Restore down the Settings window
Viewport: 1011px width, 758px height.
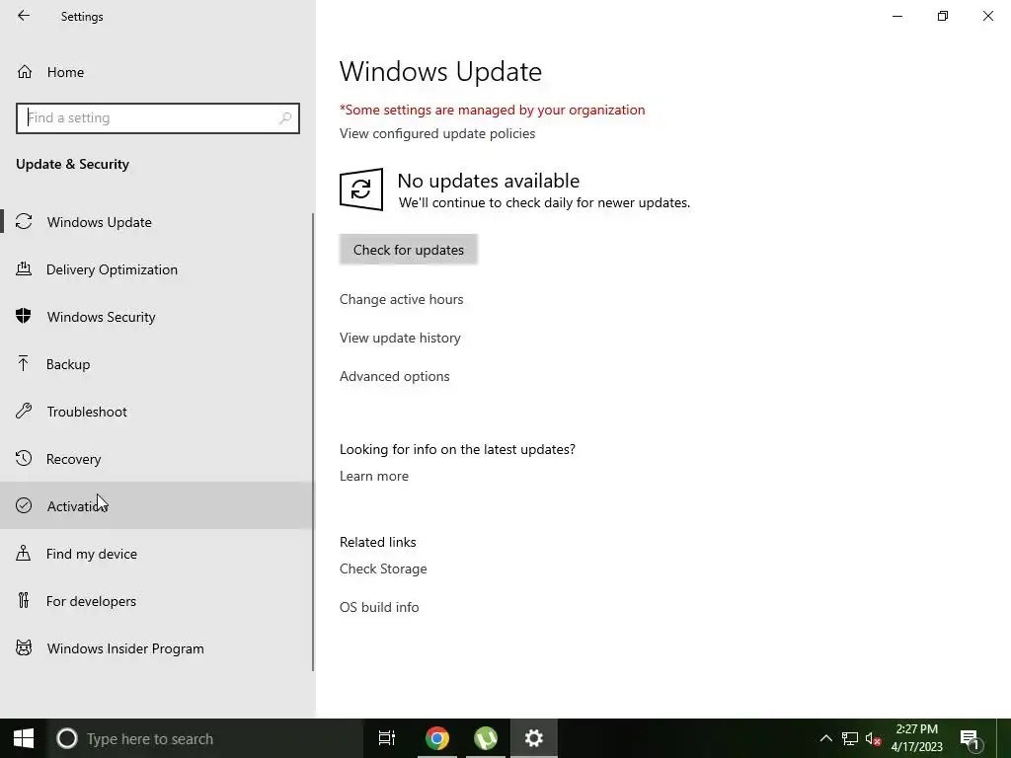943,16
